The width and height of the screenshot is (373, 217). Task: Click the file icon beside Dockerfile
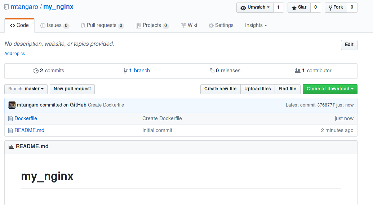pos(10,118)
